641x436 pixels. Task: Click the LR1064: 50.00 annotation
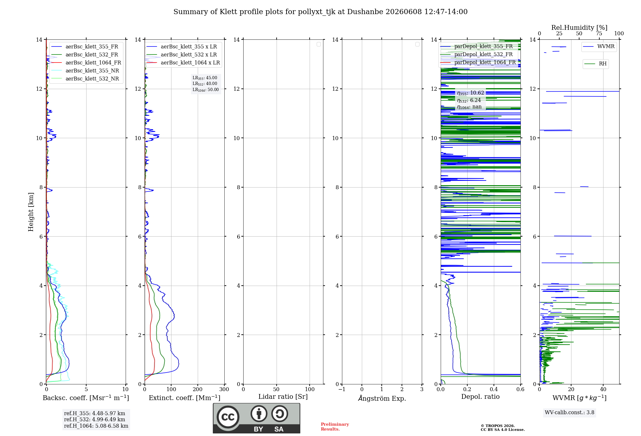click(x=206, y=90)
